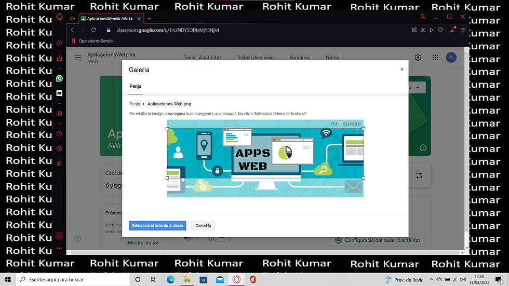Image resolution: width=509 pixels, height=286 pixels.
Task: Open account avatar R
Action: (451, 58)
